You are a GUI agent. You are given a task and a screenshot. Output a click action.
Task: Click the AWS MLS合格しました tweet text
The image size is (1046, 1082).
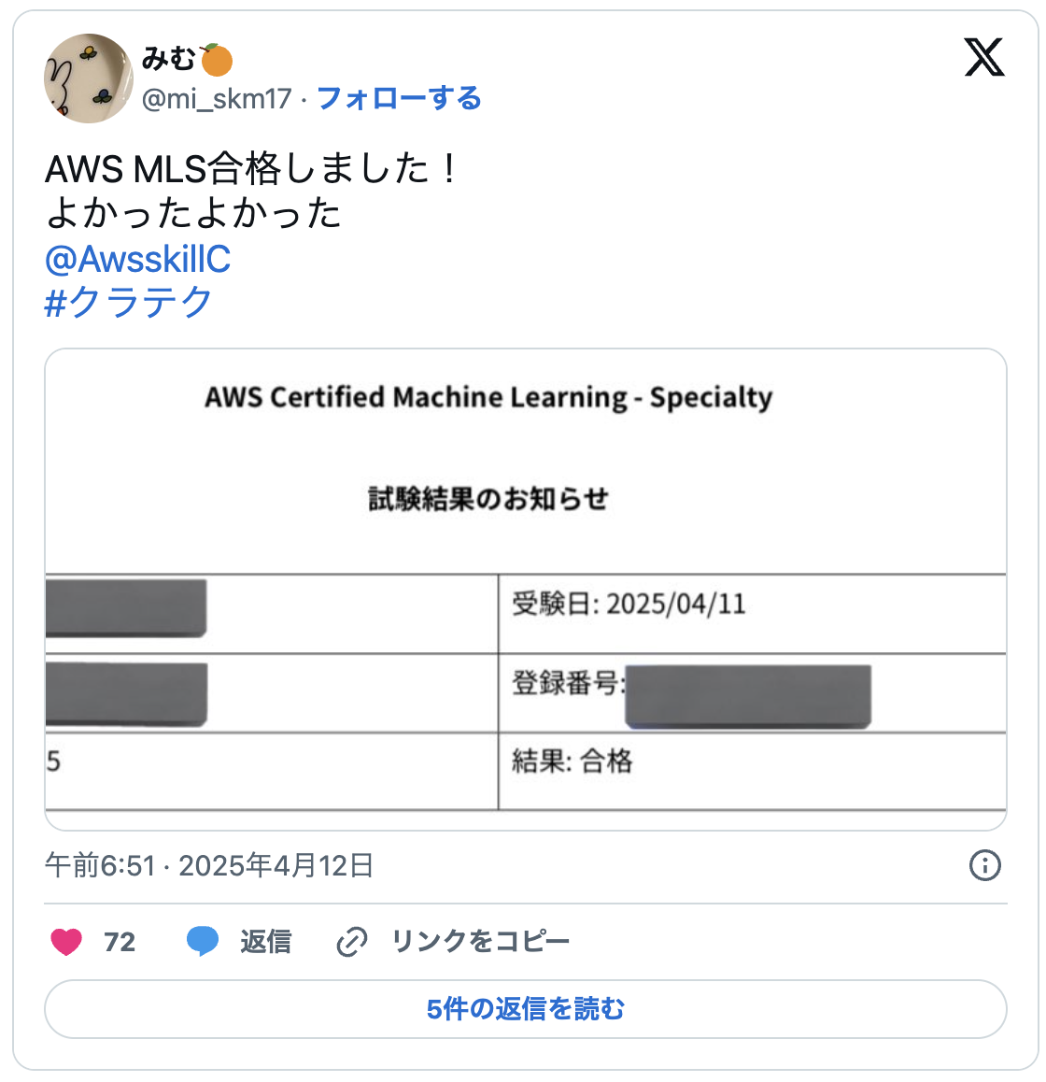pos(252,169)
